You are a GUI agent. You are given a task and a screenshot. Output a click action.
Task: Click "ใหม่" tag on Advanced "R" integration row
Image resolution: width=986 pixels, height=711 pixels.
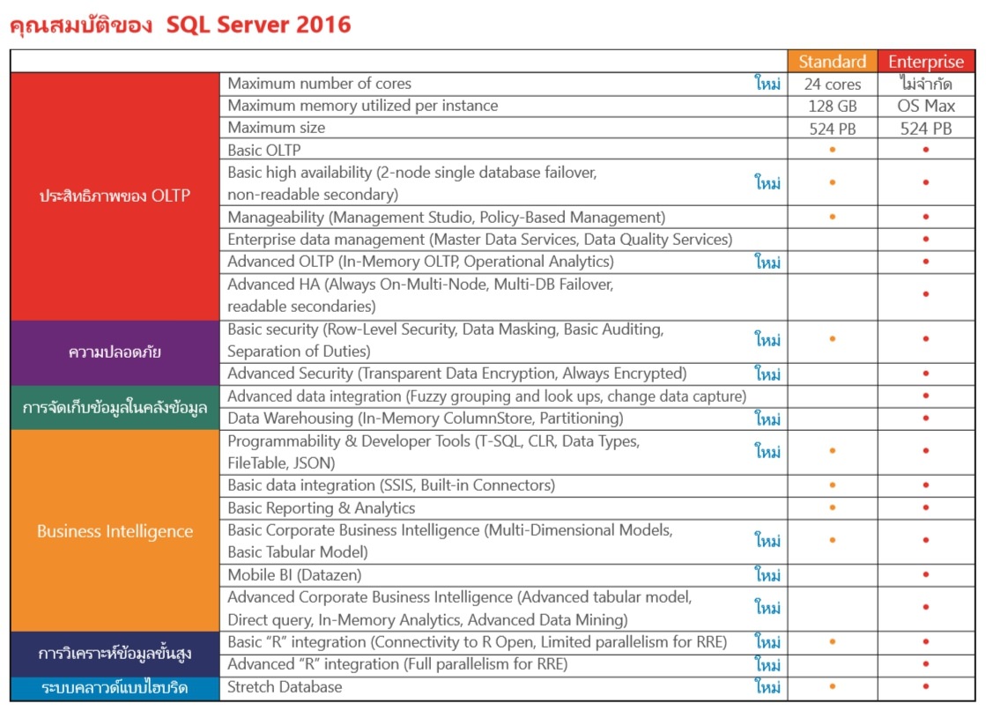pos(767,663)
